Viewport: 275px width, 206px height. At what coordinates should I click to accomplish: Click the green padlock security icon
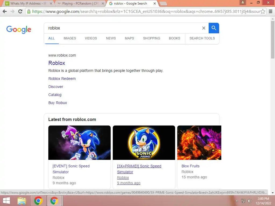pyautogui.click(x=29, y=11)
